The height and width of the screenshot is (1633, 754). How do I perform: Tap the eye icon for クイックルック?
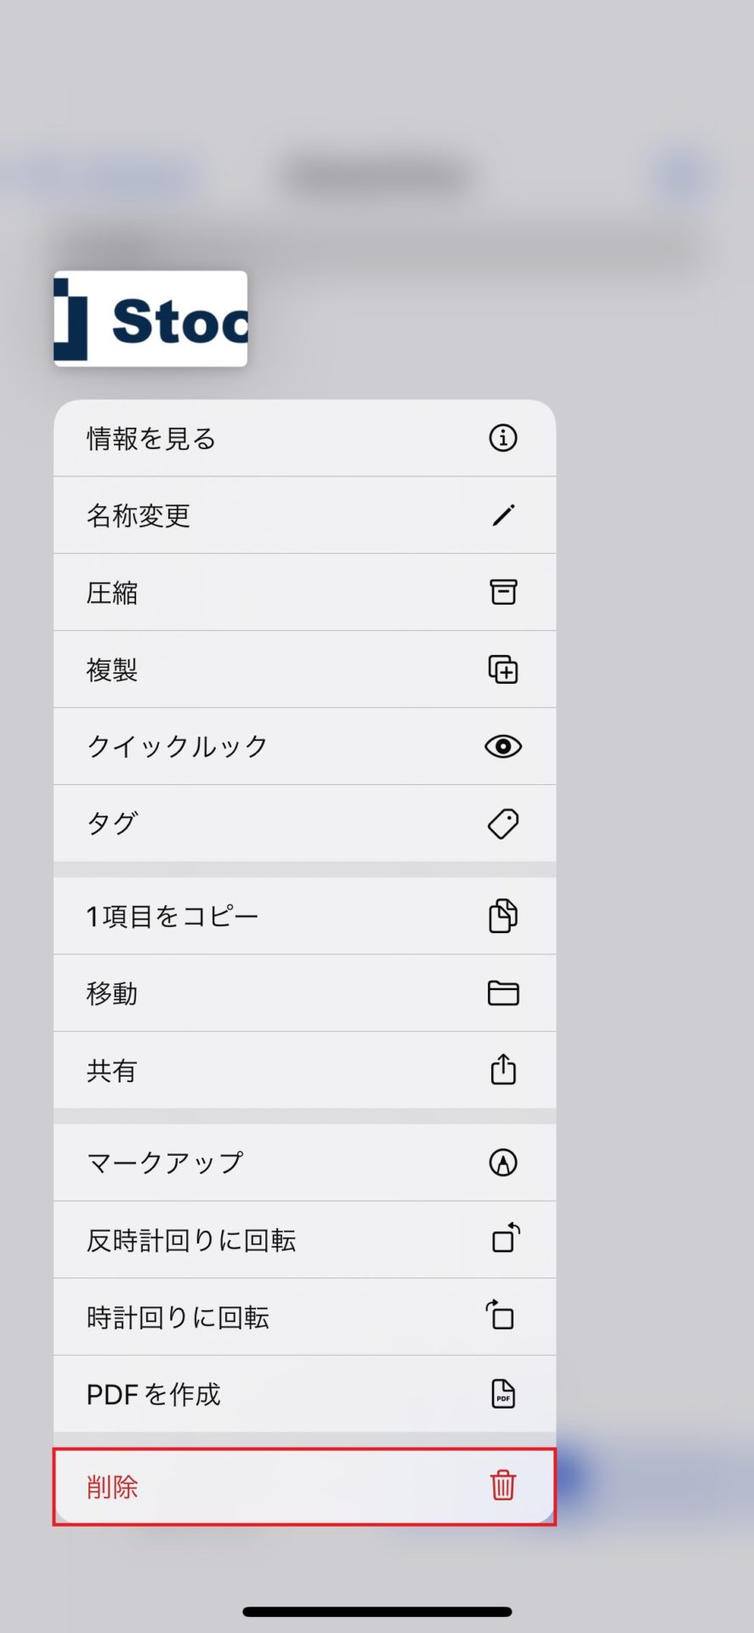(x=502, y=746)
